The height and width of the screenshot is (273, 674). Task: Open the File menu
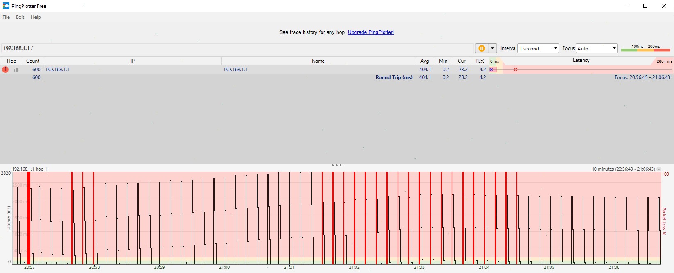(6, 17)
